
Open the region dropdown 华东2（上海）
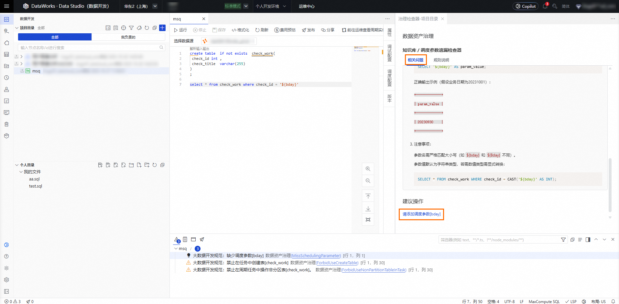tap(141, 6)
